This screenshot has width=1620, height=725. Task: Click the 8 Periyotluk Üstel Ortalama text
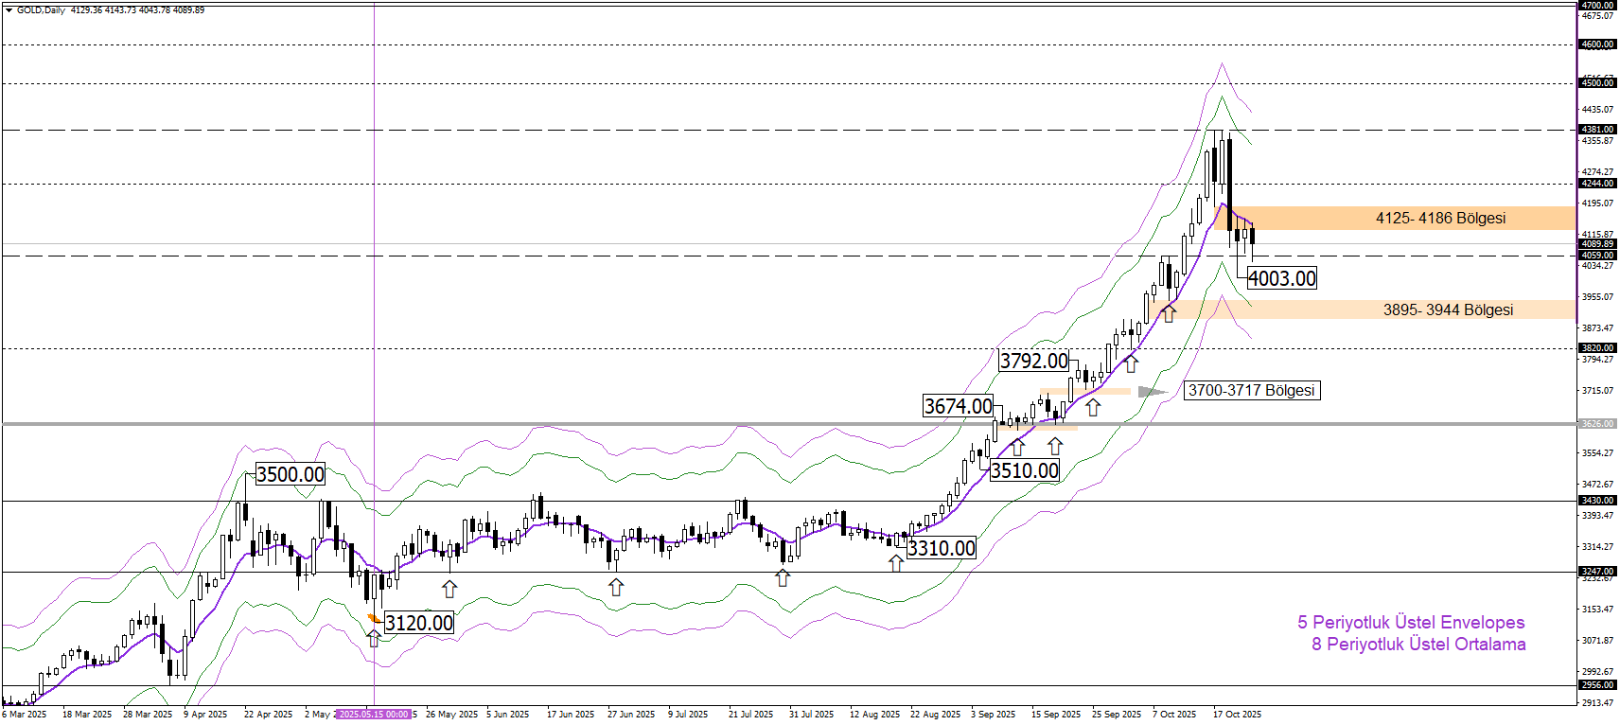click(x=1417, y=645)
